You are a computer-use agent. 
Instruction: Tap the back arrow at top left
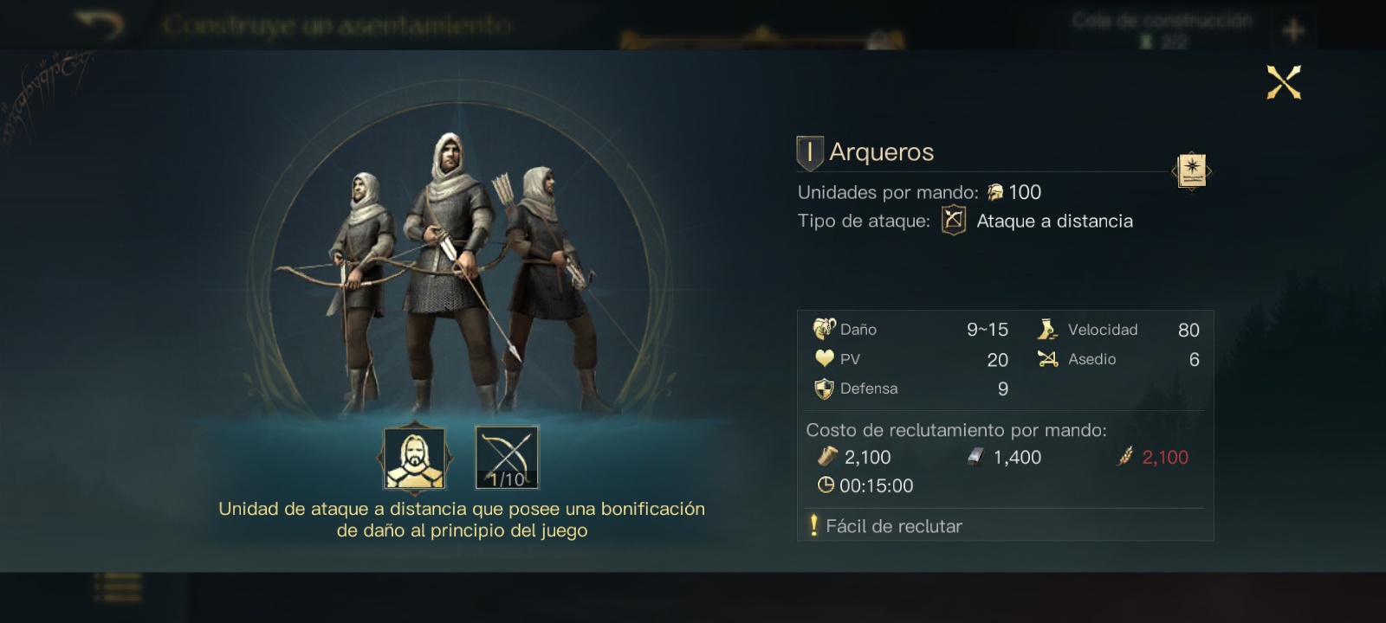click(x=99, y=25)
